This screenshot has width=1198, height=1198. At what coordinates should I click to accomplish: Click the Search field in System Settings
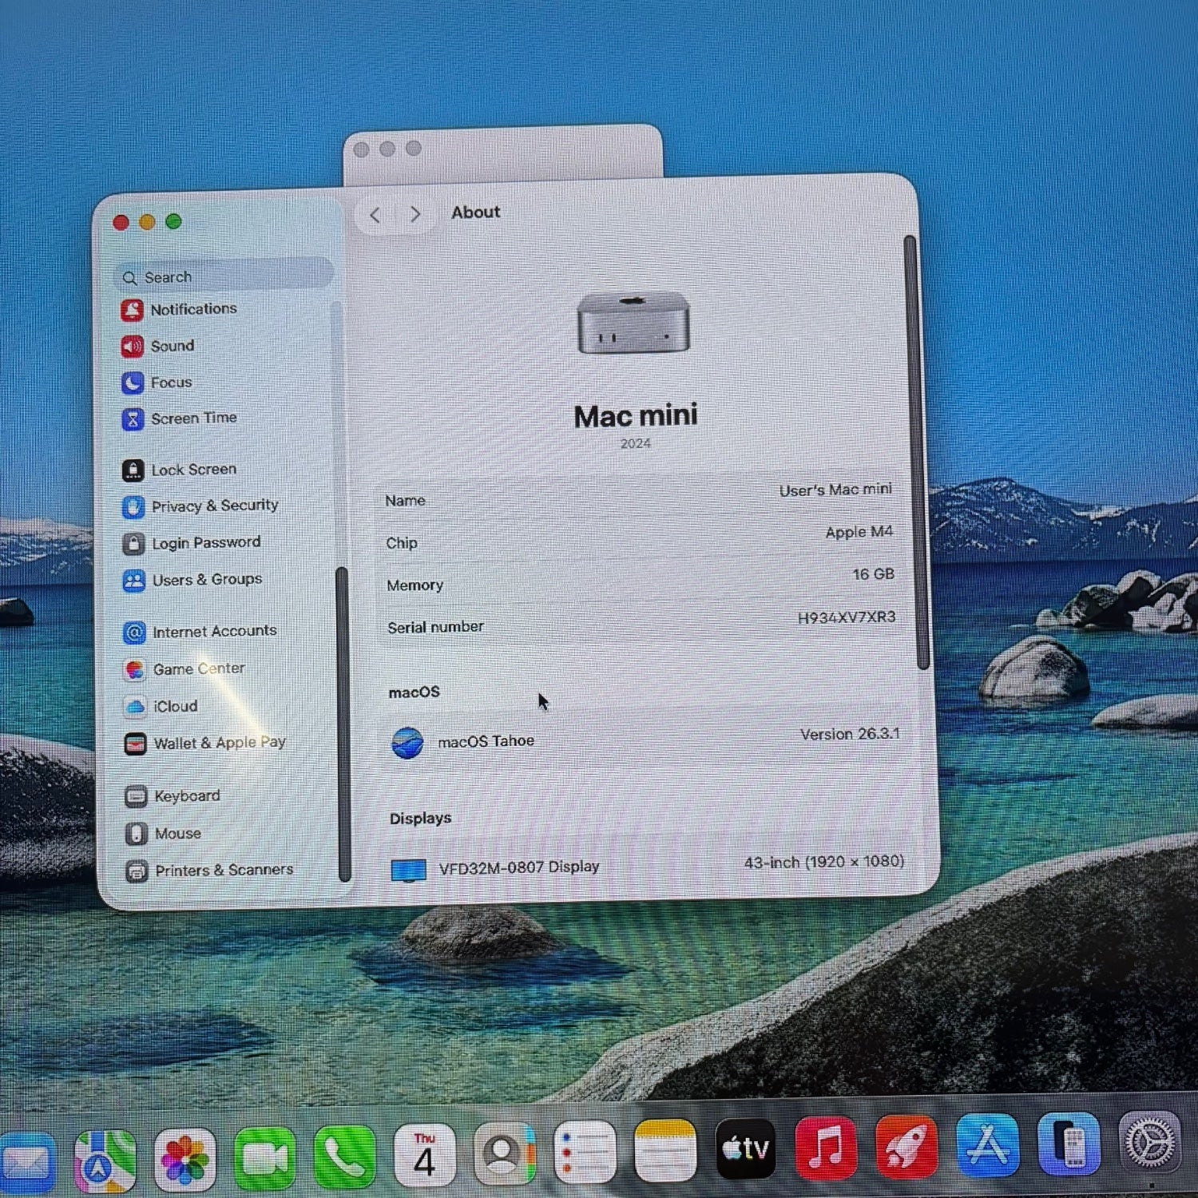[x=224, y=276]
